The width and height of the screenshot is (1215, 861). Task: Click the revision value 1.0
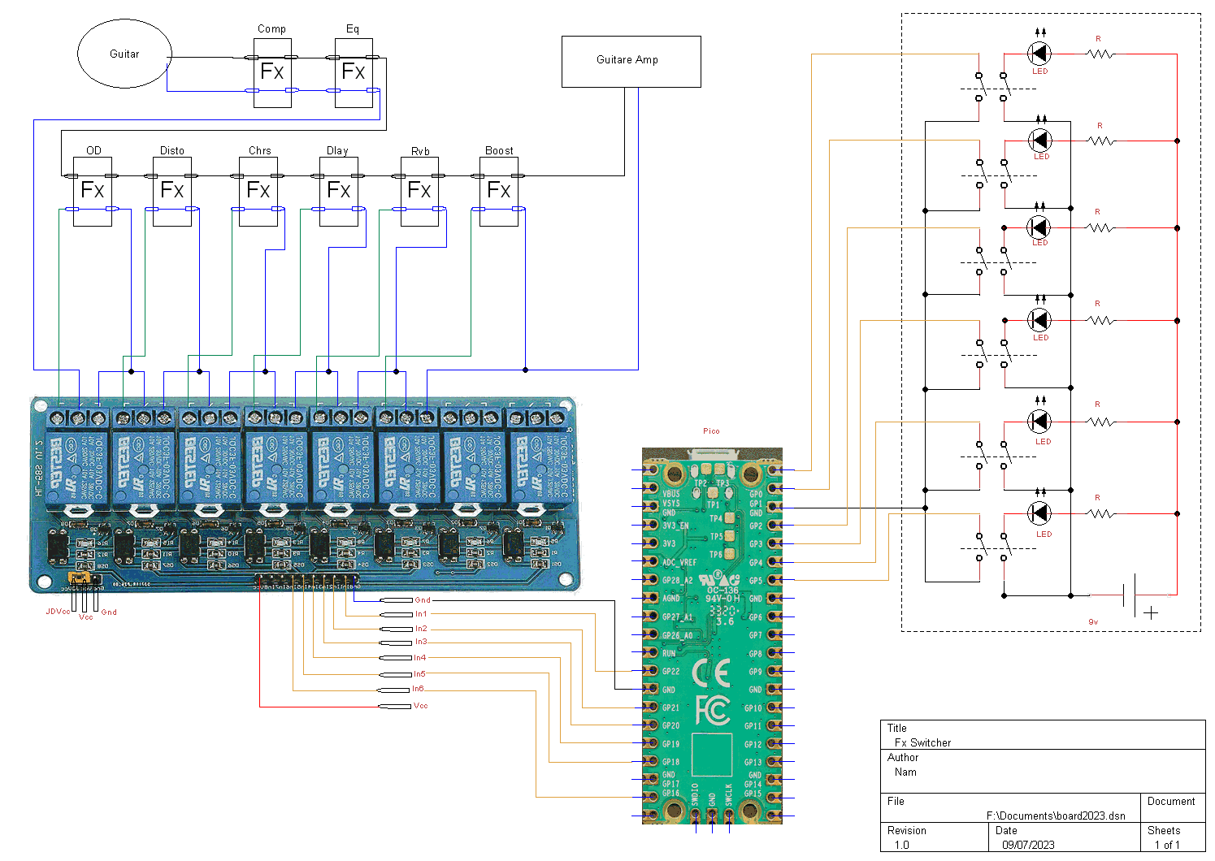pos(901,845)
